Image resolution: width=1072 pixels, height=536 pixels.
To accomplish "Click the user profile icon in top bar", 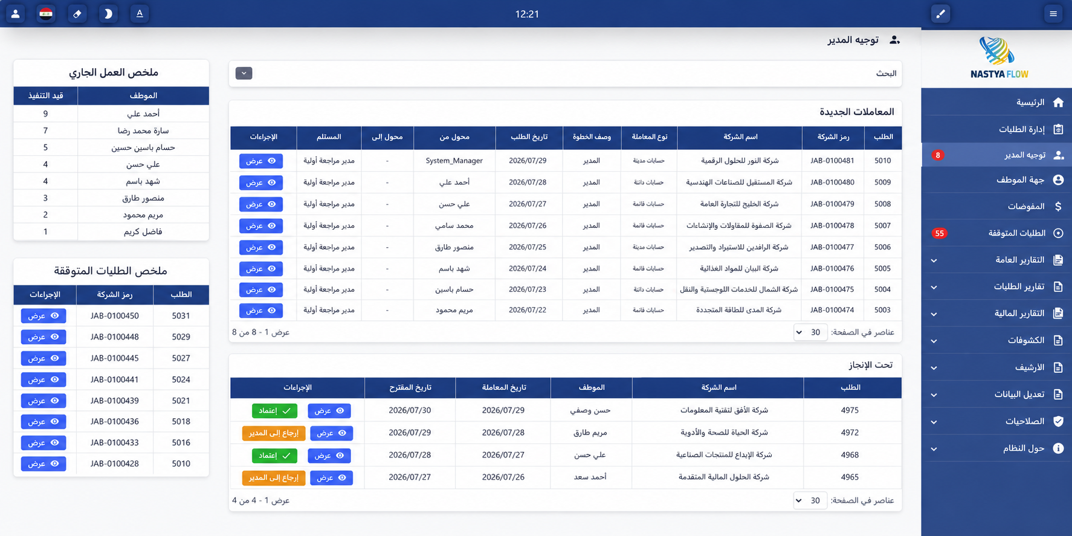I will [x=16, y=13].
